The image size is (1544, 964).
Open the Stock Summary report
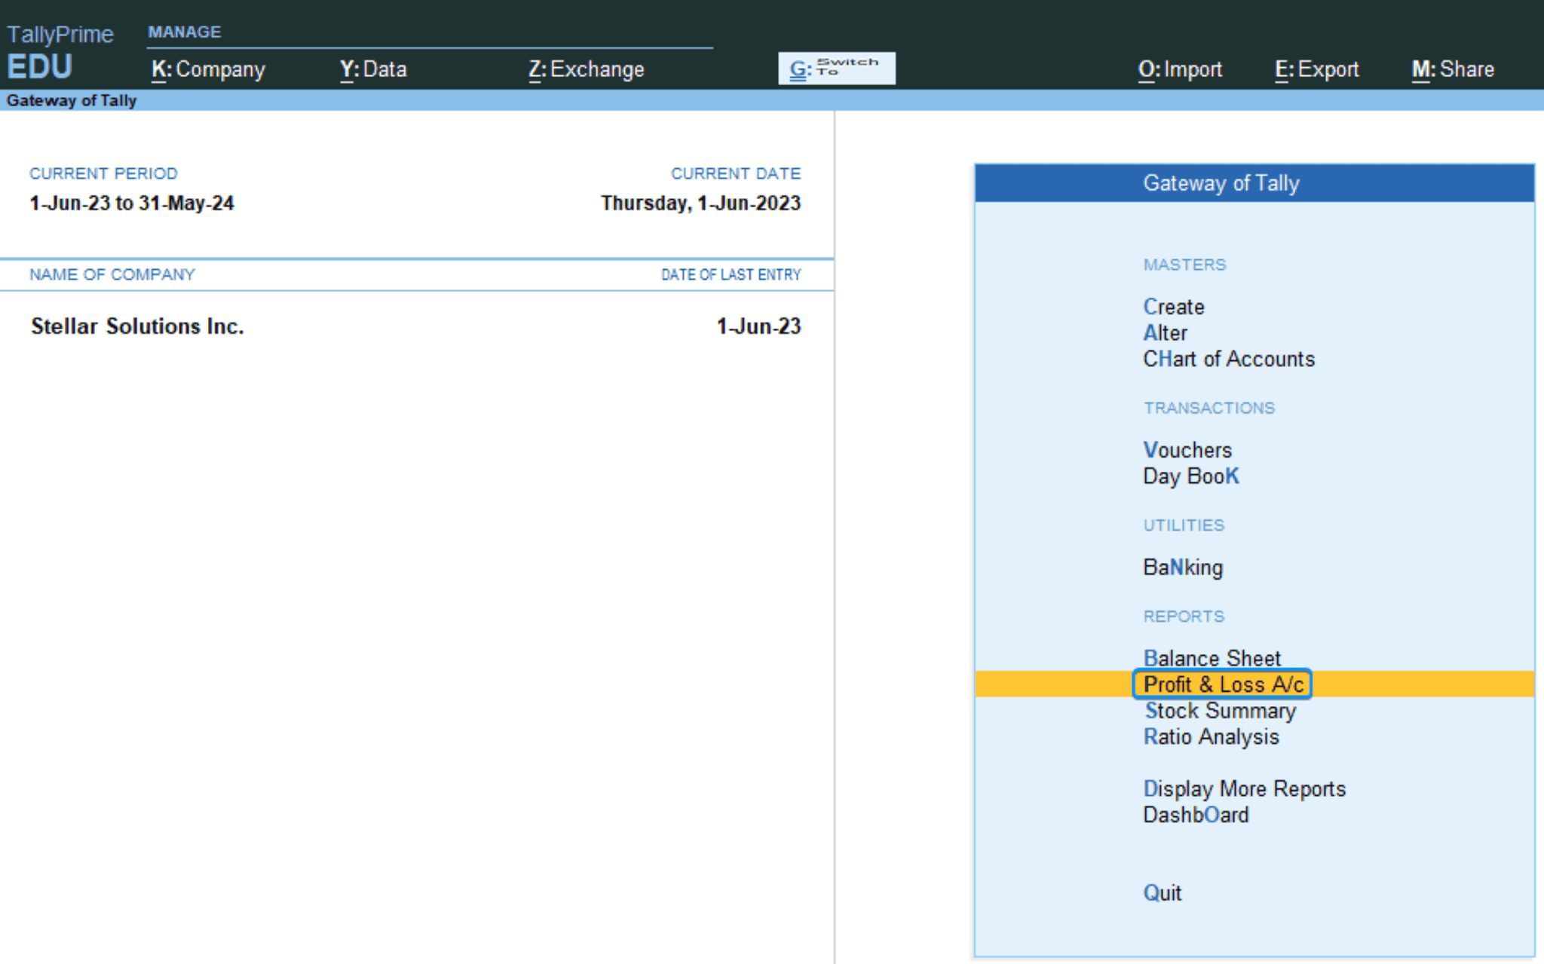[x=1220, y=711]
